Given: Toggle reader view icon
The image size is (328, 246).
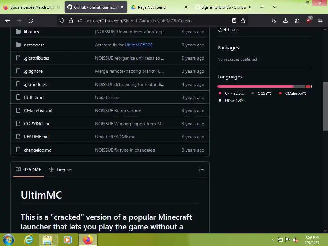Looking at the screenshot, I should [x=234, y=20].
